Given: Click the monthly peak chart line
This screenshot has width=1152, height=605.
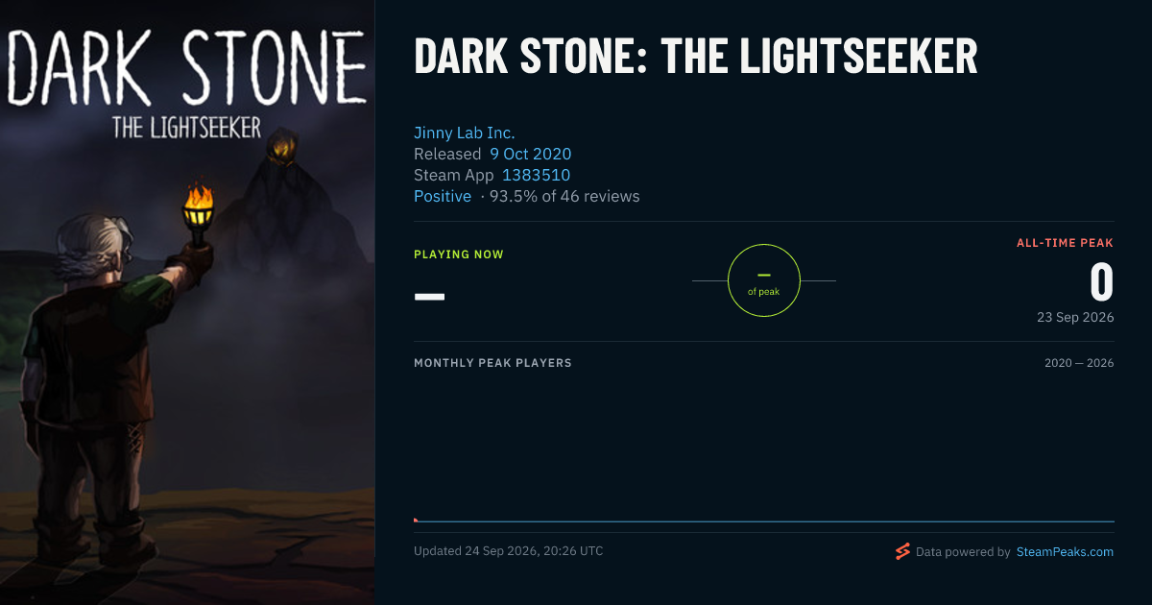Looking at the screenshot, I should [764, 521].
